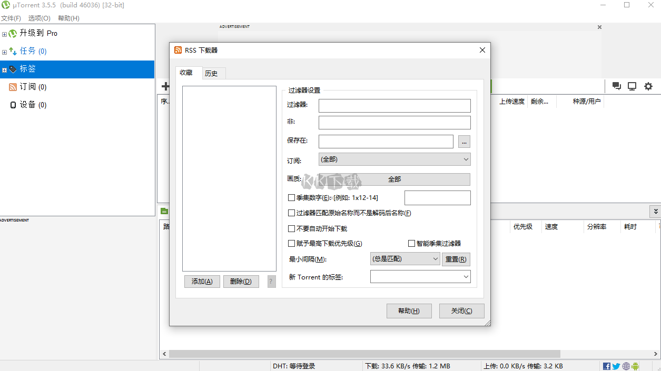Click the Facebook icon in the status bar
The image size is (661, 371).
(607, 366)
